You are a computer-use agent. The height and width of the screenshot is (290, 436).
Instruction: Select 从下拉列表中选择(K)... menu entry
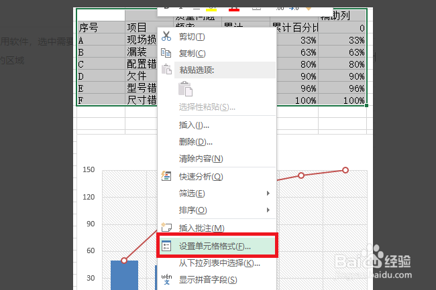point(219,263)
